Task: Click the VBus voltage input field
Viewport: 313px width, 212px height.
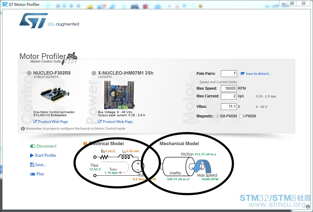Action: pos(229,106)
